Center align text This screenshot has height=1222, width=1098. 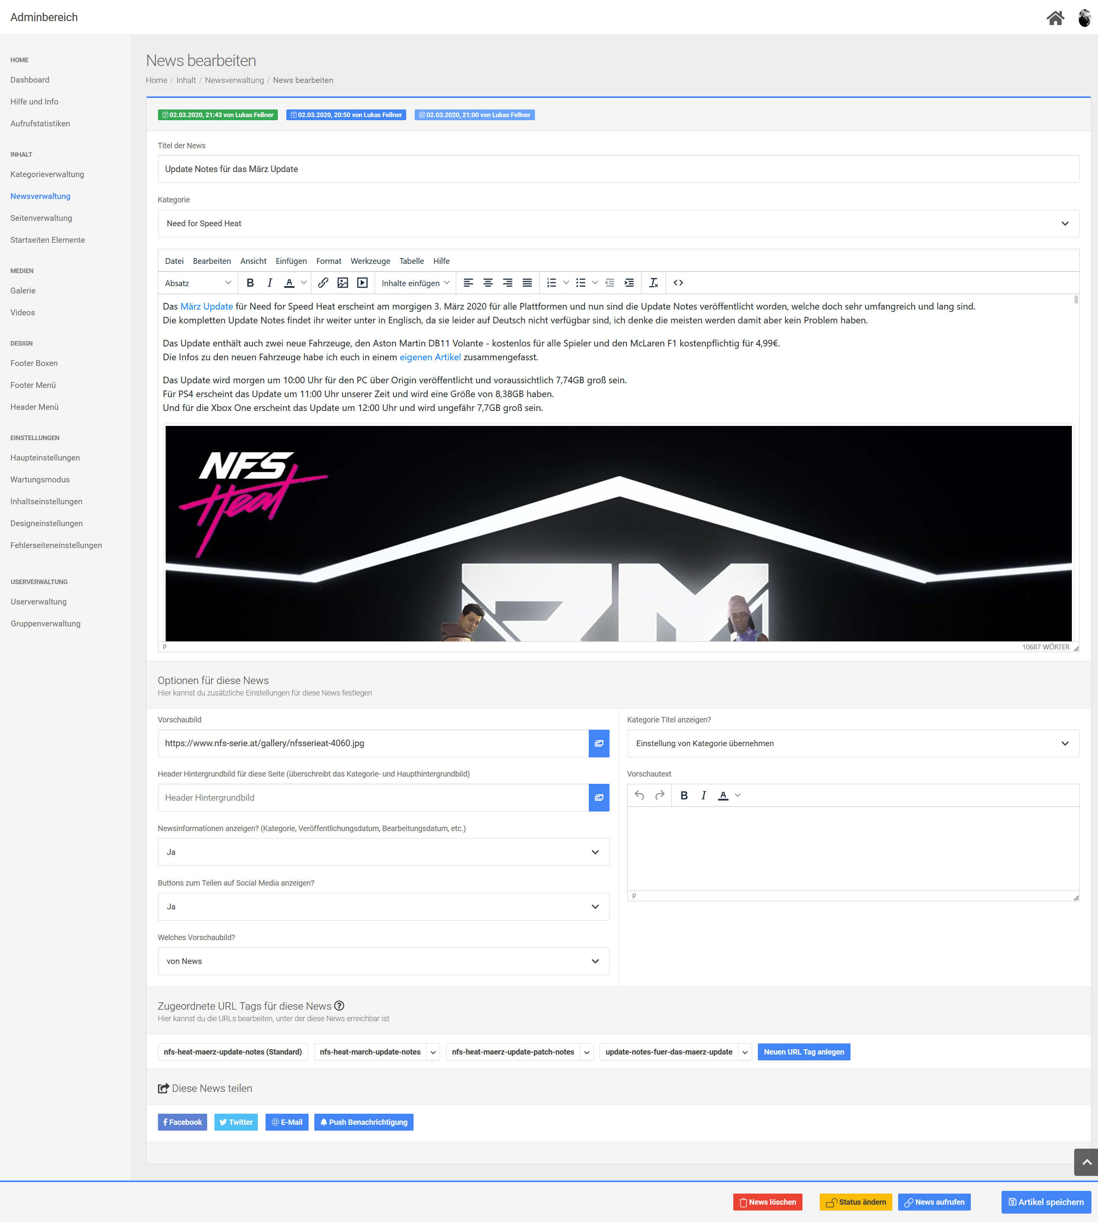(x=488, y=283)
